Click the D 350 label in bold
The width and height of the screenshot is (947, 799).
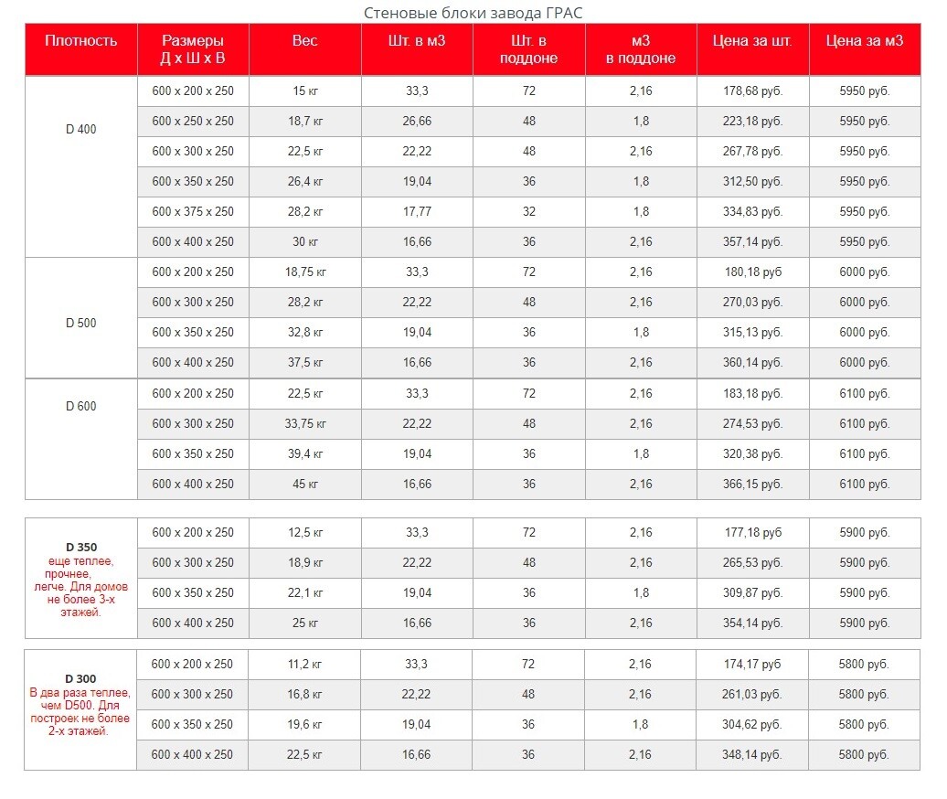tap(80, 547)
